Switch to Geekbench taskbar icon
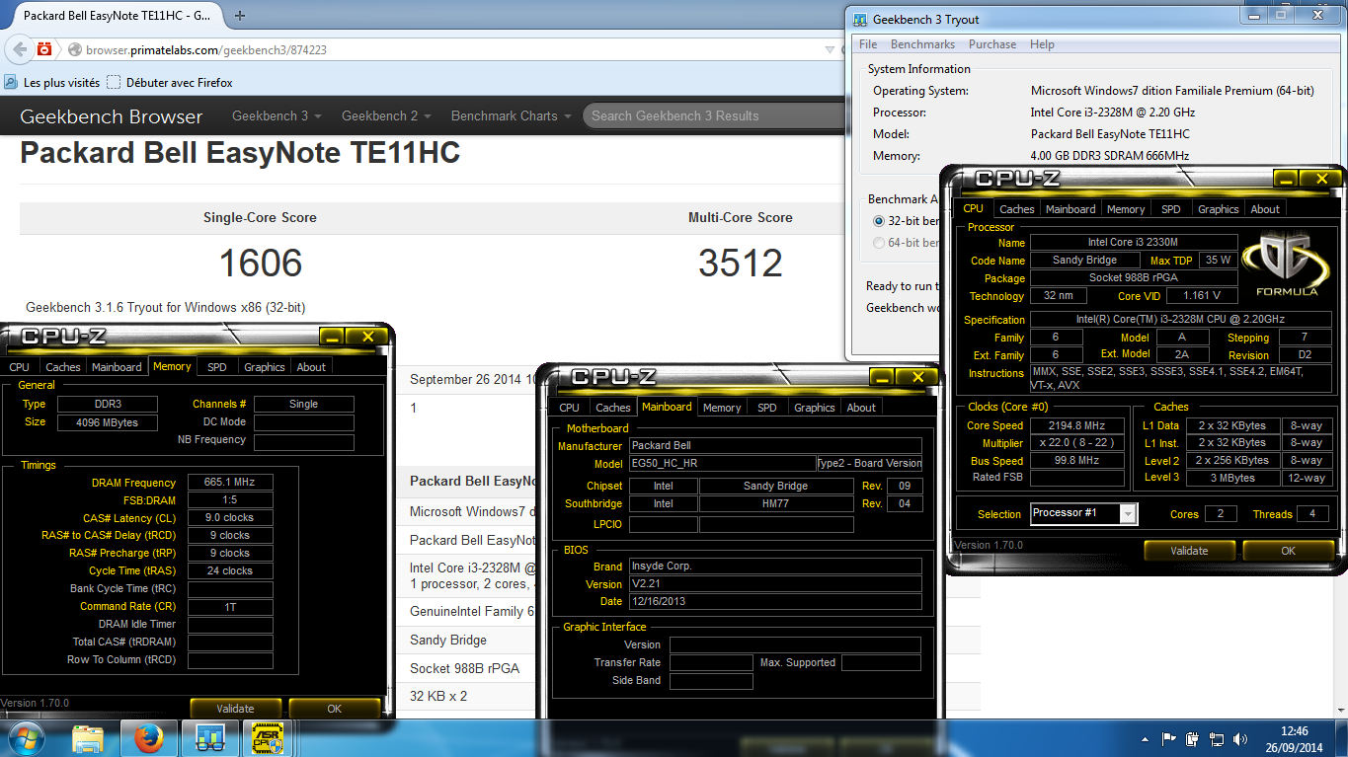This screenshot has height=757, width=1348. (x=209, y=737)
